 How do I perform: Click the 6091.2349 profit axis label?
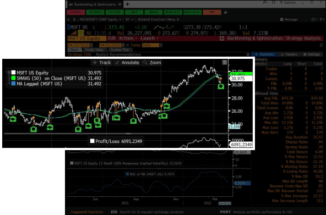241,145
